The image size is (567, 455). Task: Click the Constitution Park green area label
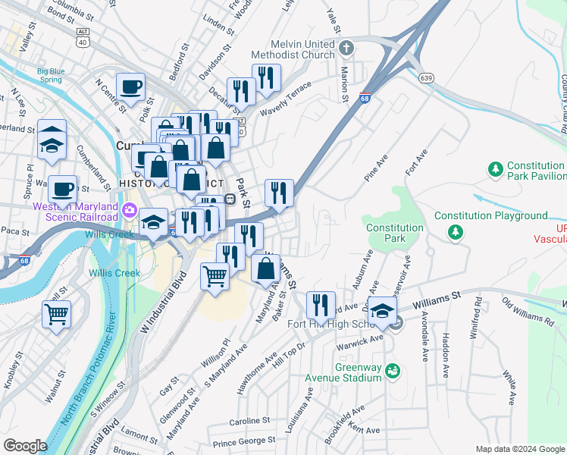coord(395,233)
